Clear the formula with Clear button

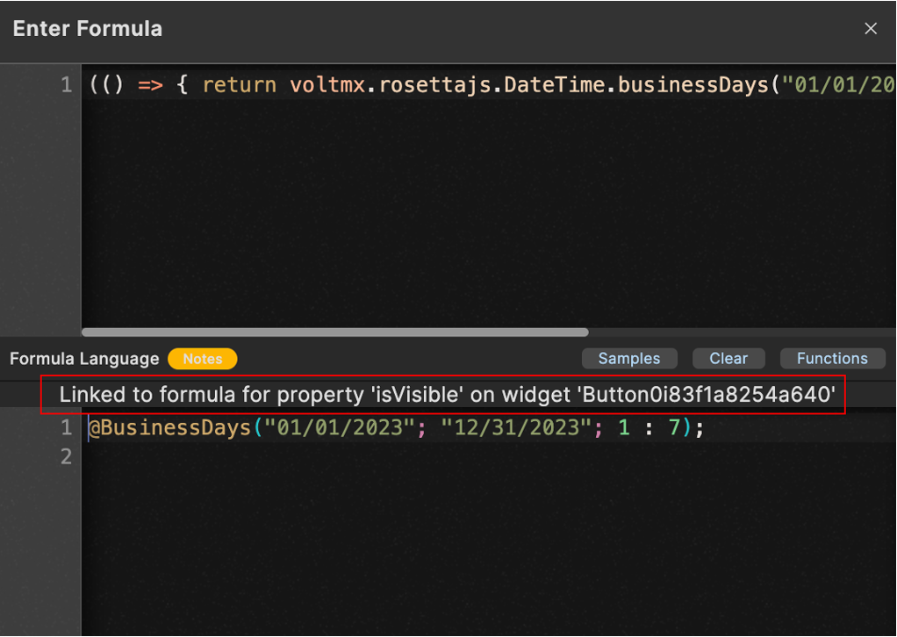pos(728,359)
